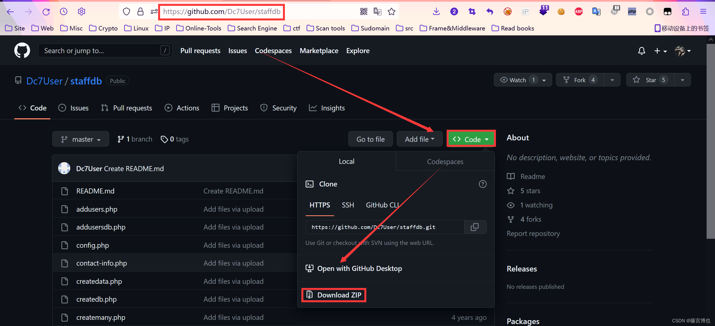Open the 0 tags link
Viewport: 715px width, 326px height.
pyautogui.click(x=175, y=139)
